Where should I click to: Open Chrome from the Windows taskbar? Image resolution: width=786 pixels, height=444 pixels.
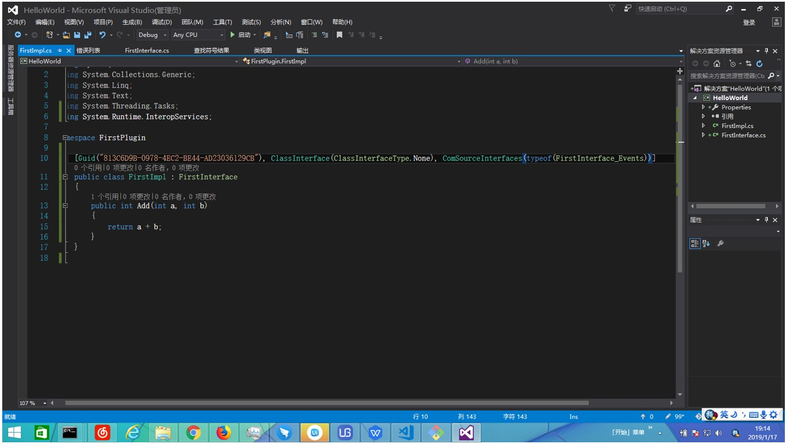pyautogui.click(x=193, y=433)
